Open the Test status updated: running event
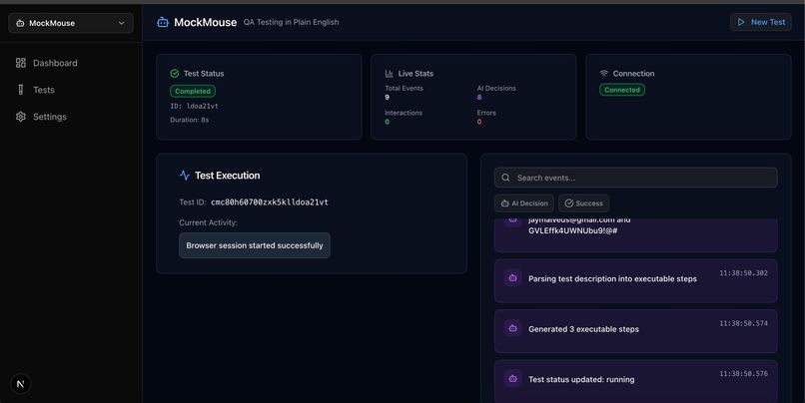The image size is (805, 403). [635, 381]
